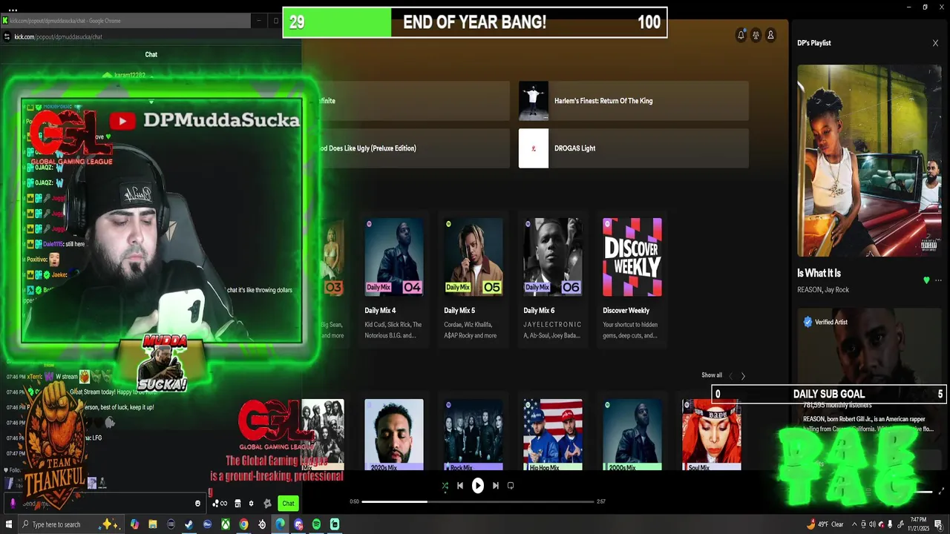Open the system tray speaker volume icon

pos(872,524)
